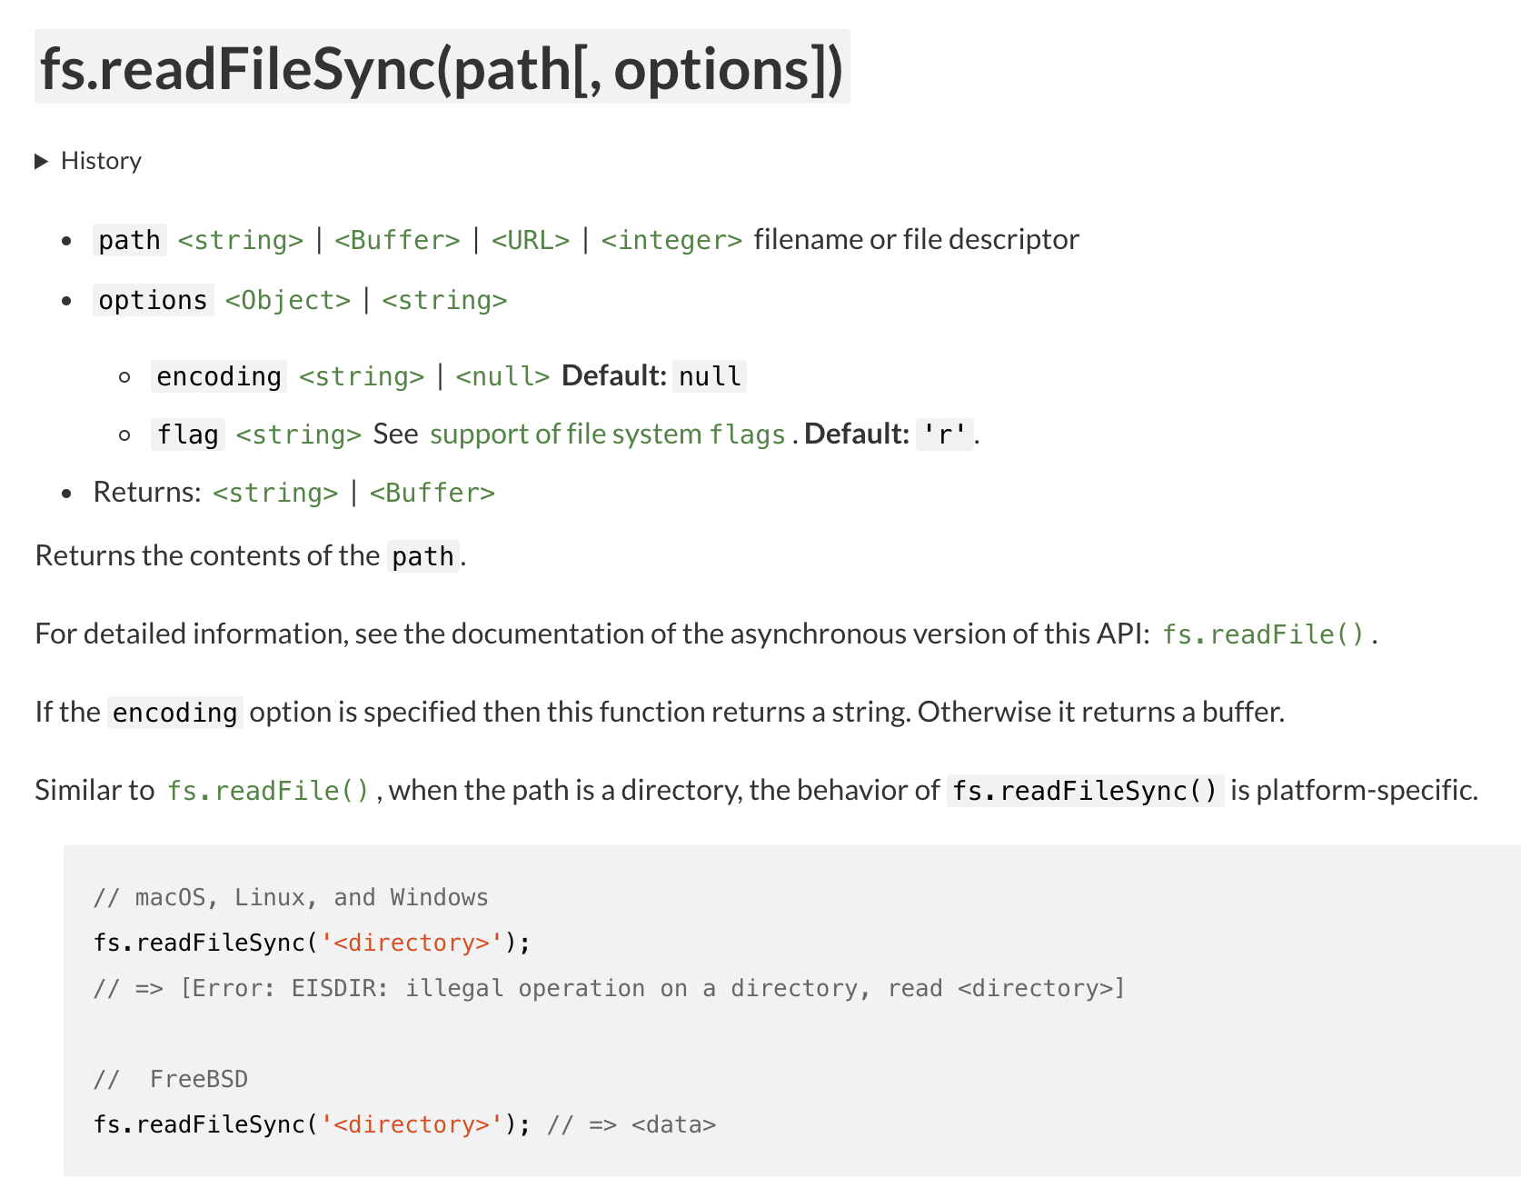Screen dimensions: 1521x1198
Task: Click the <Buffer> link in Returns
Action: pos(432,493)
